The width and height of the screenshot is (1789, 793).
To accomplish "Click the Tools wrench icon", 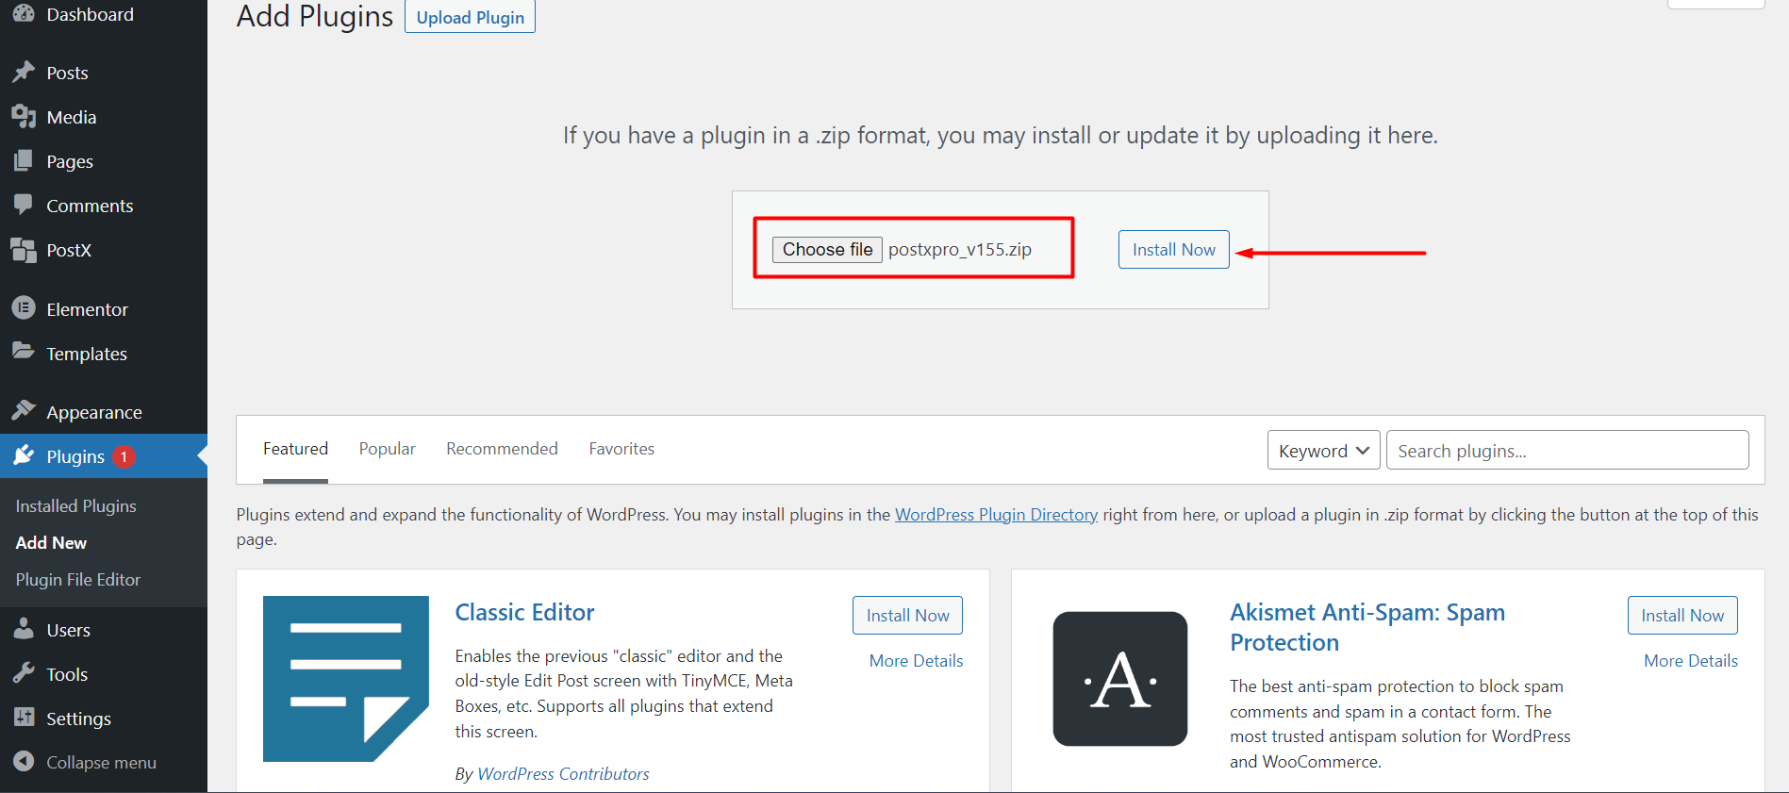I will click(24, 673).
